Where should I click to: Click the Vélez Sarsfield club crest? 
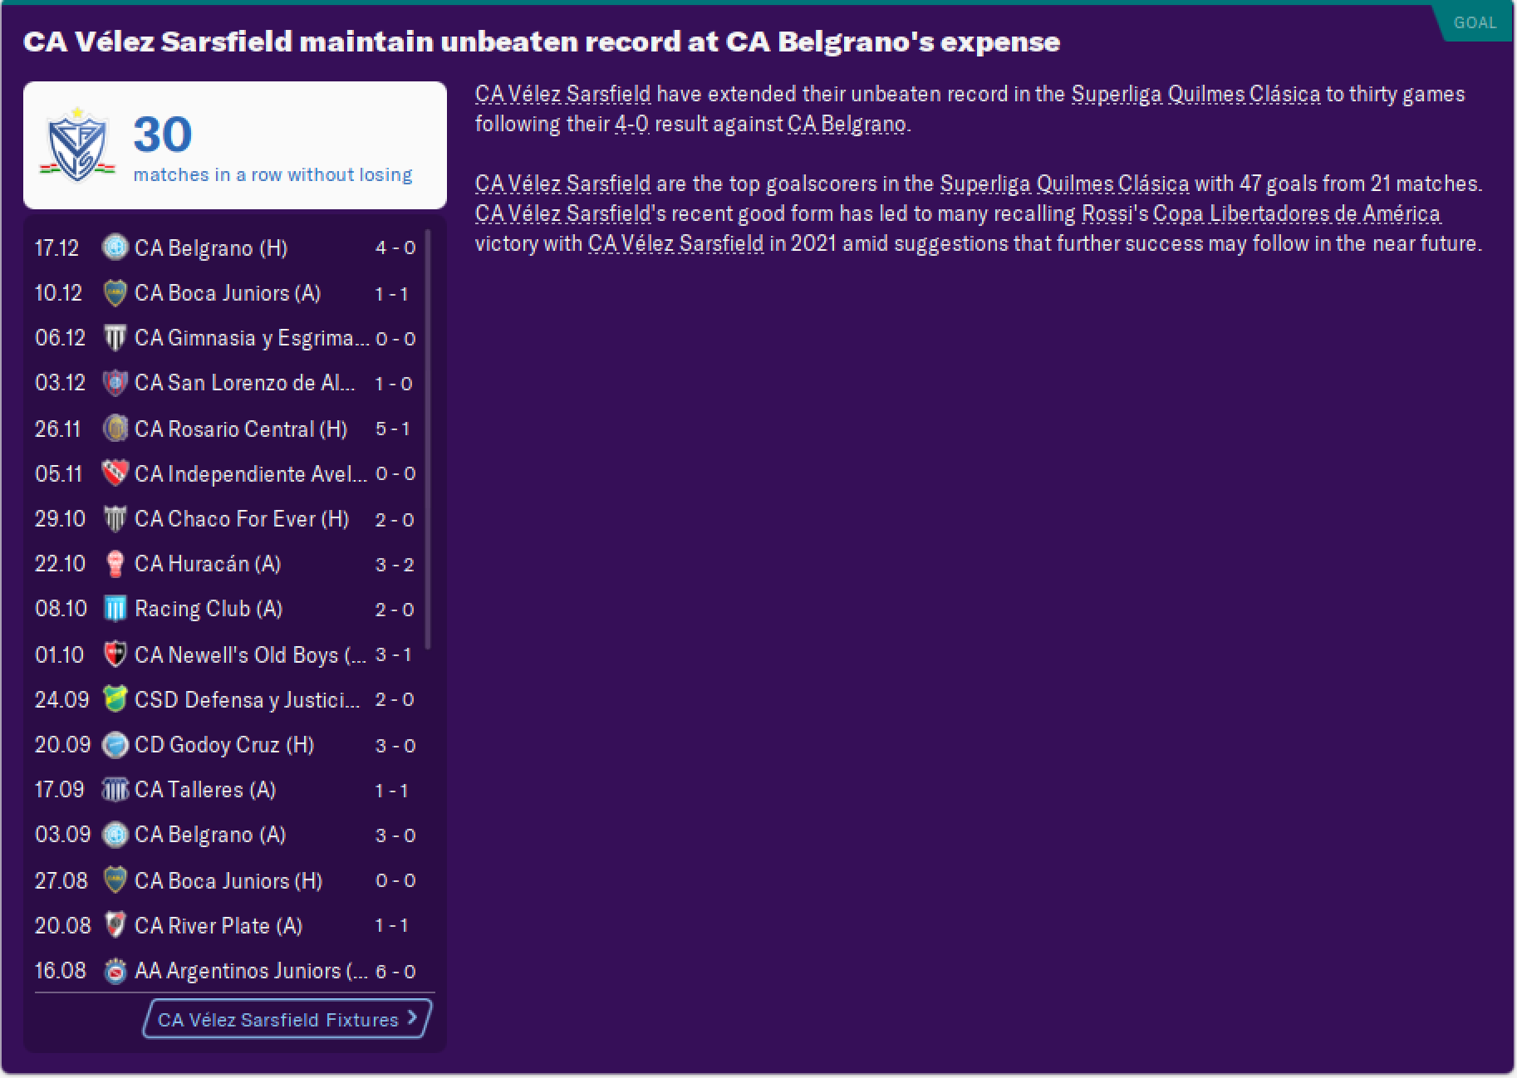point(77,145)
